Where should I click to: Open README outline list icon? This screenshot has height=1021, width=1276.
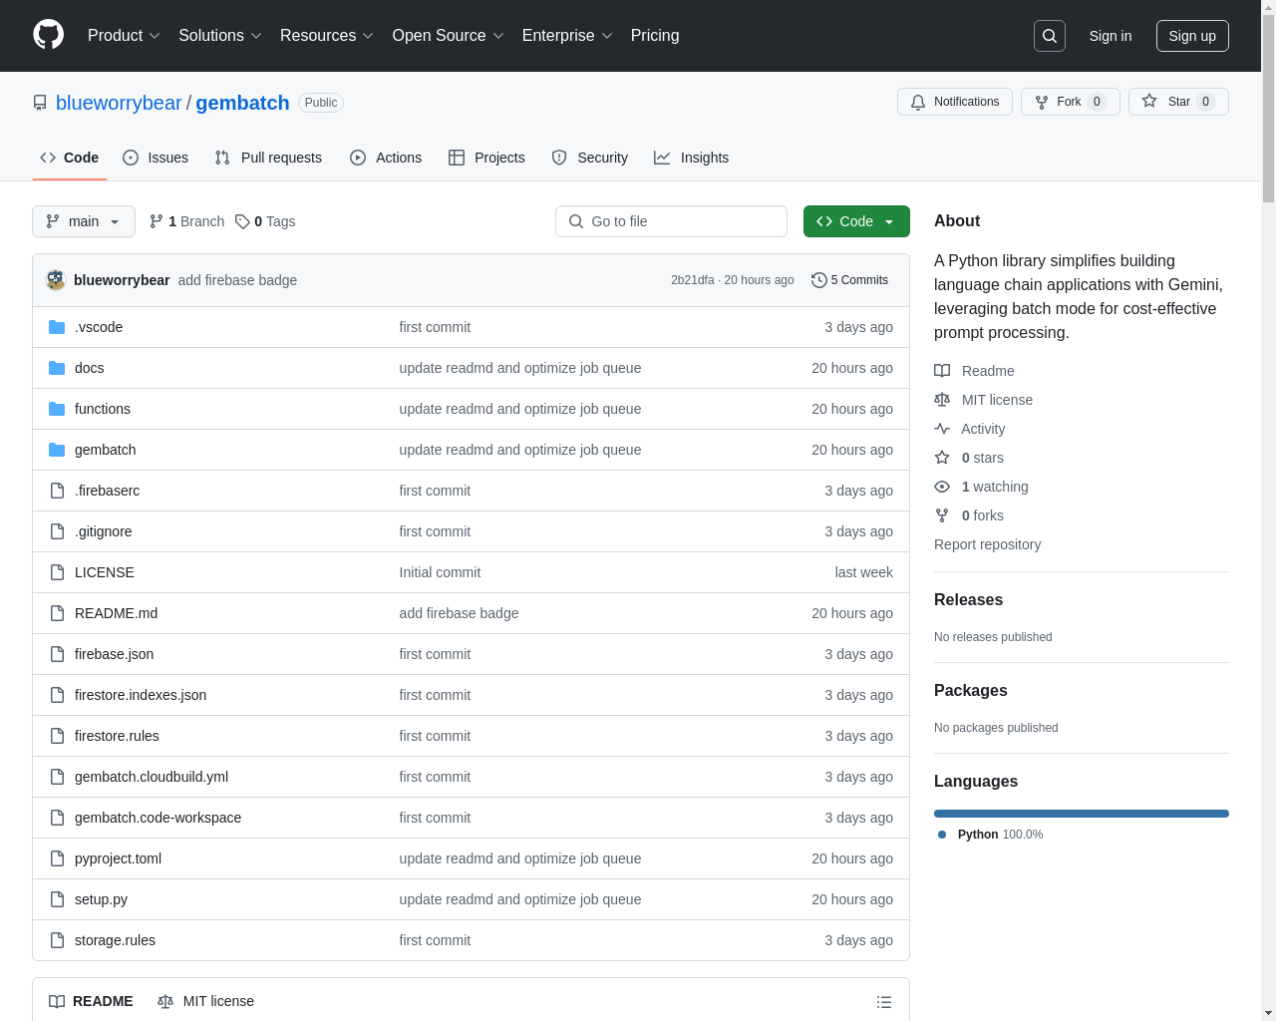click(x=884, y=1002)
